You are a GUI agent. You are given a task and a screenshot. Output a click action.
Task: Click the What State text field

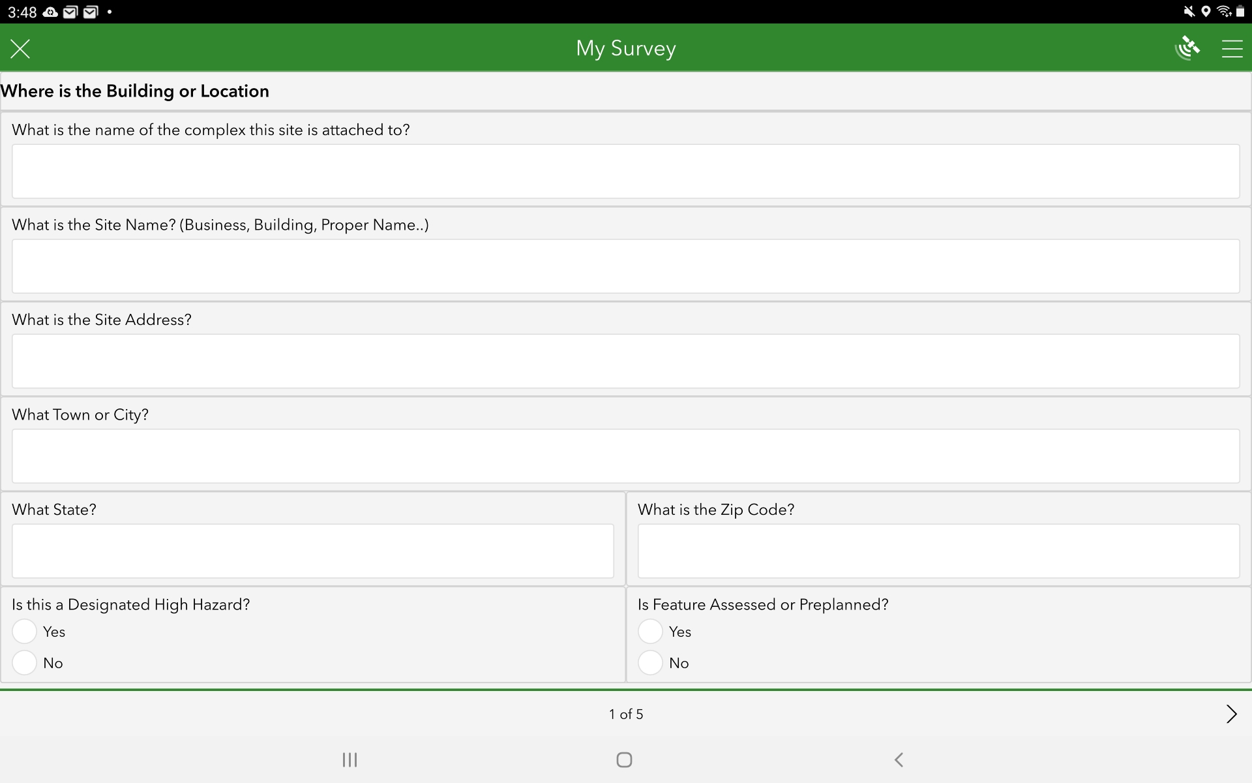click(x=312, y=551)
